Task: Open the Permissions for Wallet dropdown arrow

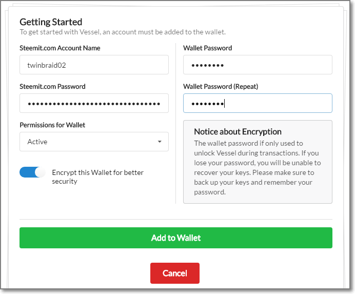Action: click(160, 142)
